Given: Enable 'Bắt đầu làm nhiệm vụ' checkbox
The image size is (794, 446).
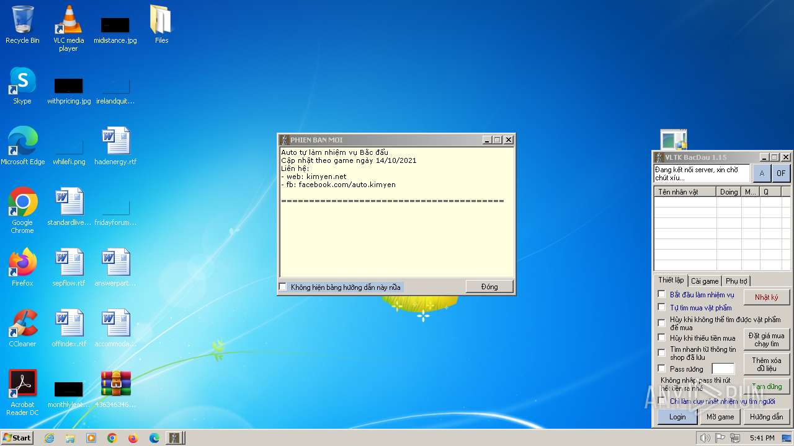Looking at the screenshot, I should [x=662, y=294].
